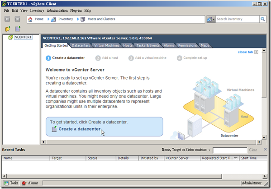This screenshot has height=189, width=271.
Task: Click the VCENTER1 tree node icon
Action: (x=11, y=37)
